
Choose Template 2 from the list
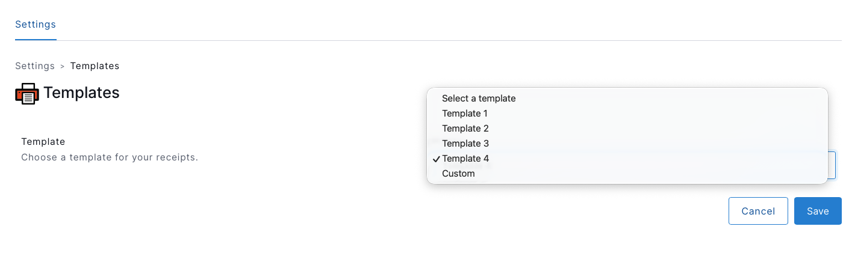coord(627,129)
